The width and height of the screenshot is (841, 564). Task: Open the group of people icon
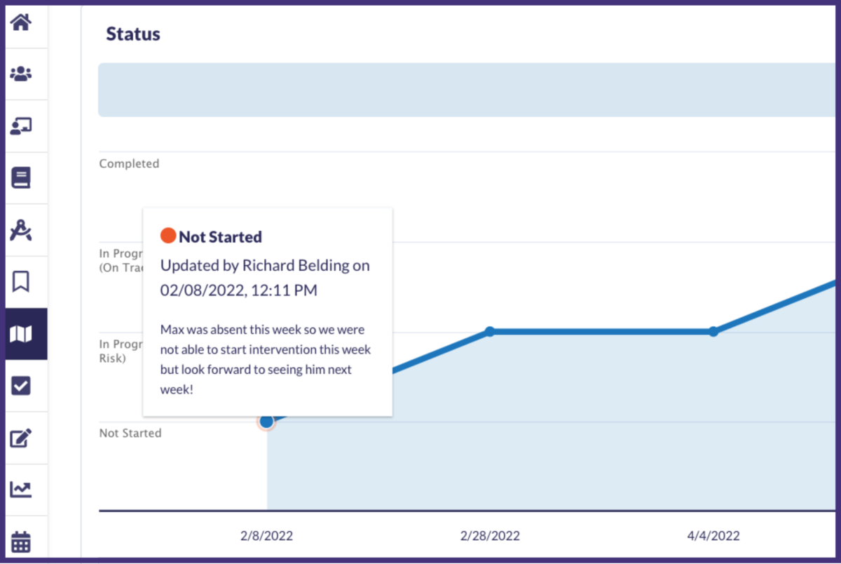21,74
